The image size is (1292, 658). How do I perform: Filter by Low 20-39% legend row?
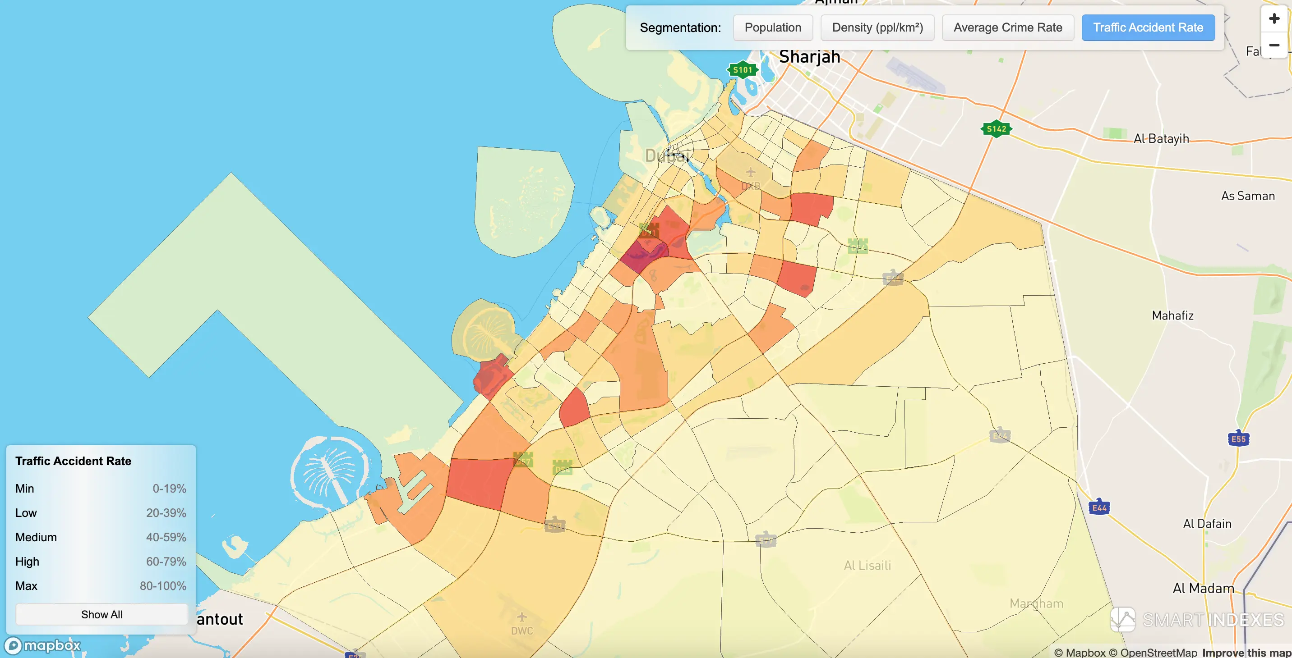pyautogui.click(x=101, y=513)
